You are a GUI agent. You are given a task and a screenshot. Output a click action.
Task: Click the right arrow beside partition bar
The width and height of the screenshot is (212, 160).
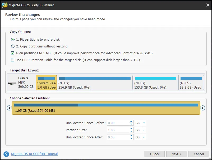point(202,108)
